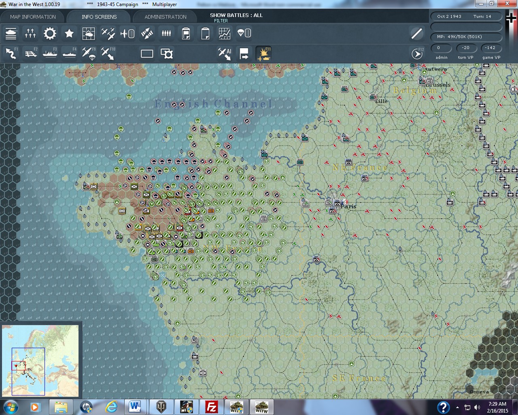The height and width of the screenshot is (415, 518).
Task: Switch to the Administration tab
Action: coord(166,17)
